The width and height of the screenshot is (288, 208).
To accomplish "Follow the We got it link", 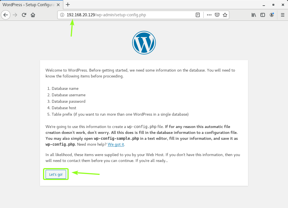I will click(x=116, y=144).
